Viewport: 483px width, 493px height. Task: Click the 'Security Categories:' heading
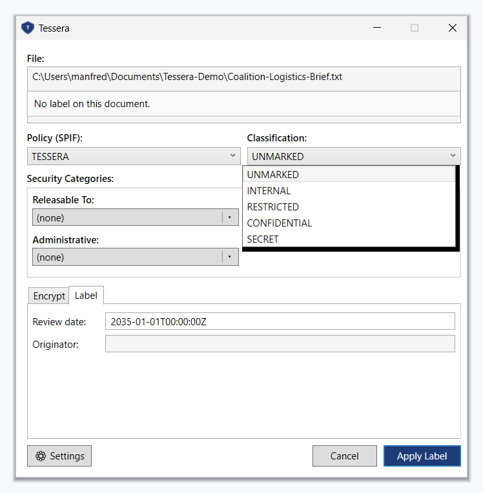click(70, 179)
